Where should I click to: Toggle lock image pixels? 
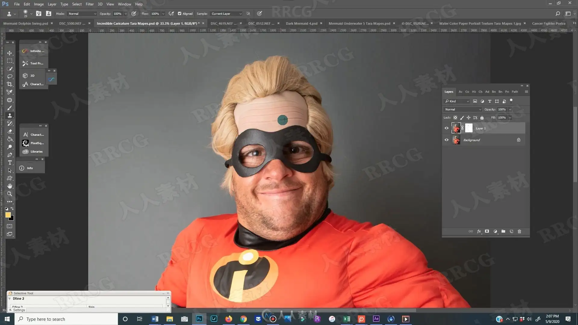[x=462, y=118]
